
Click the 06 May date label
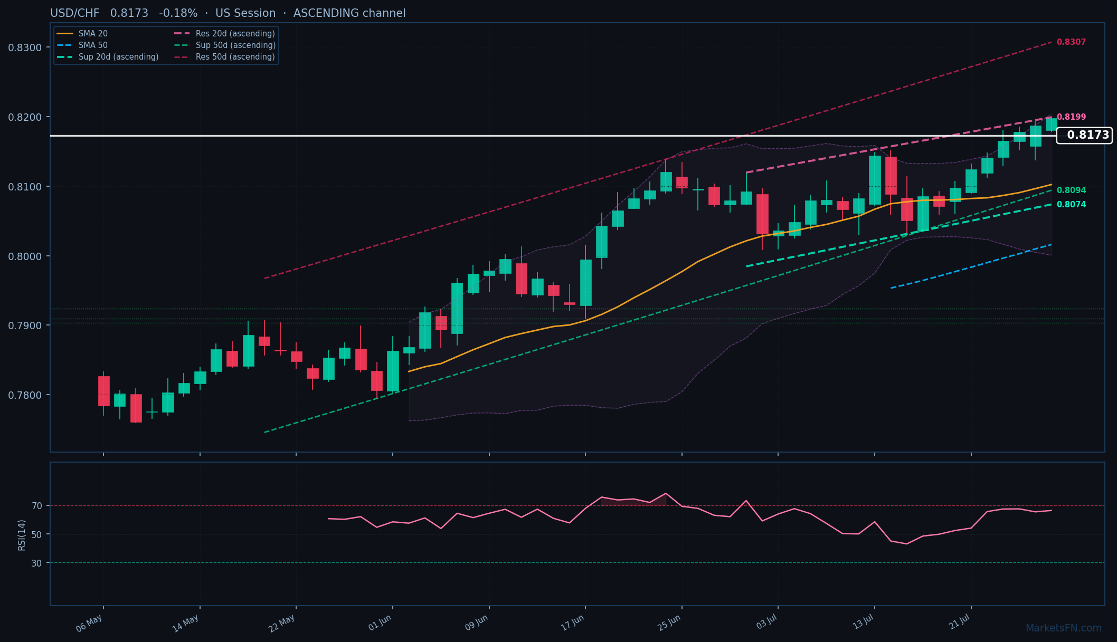tap(89, 624)
